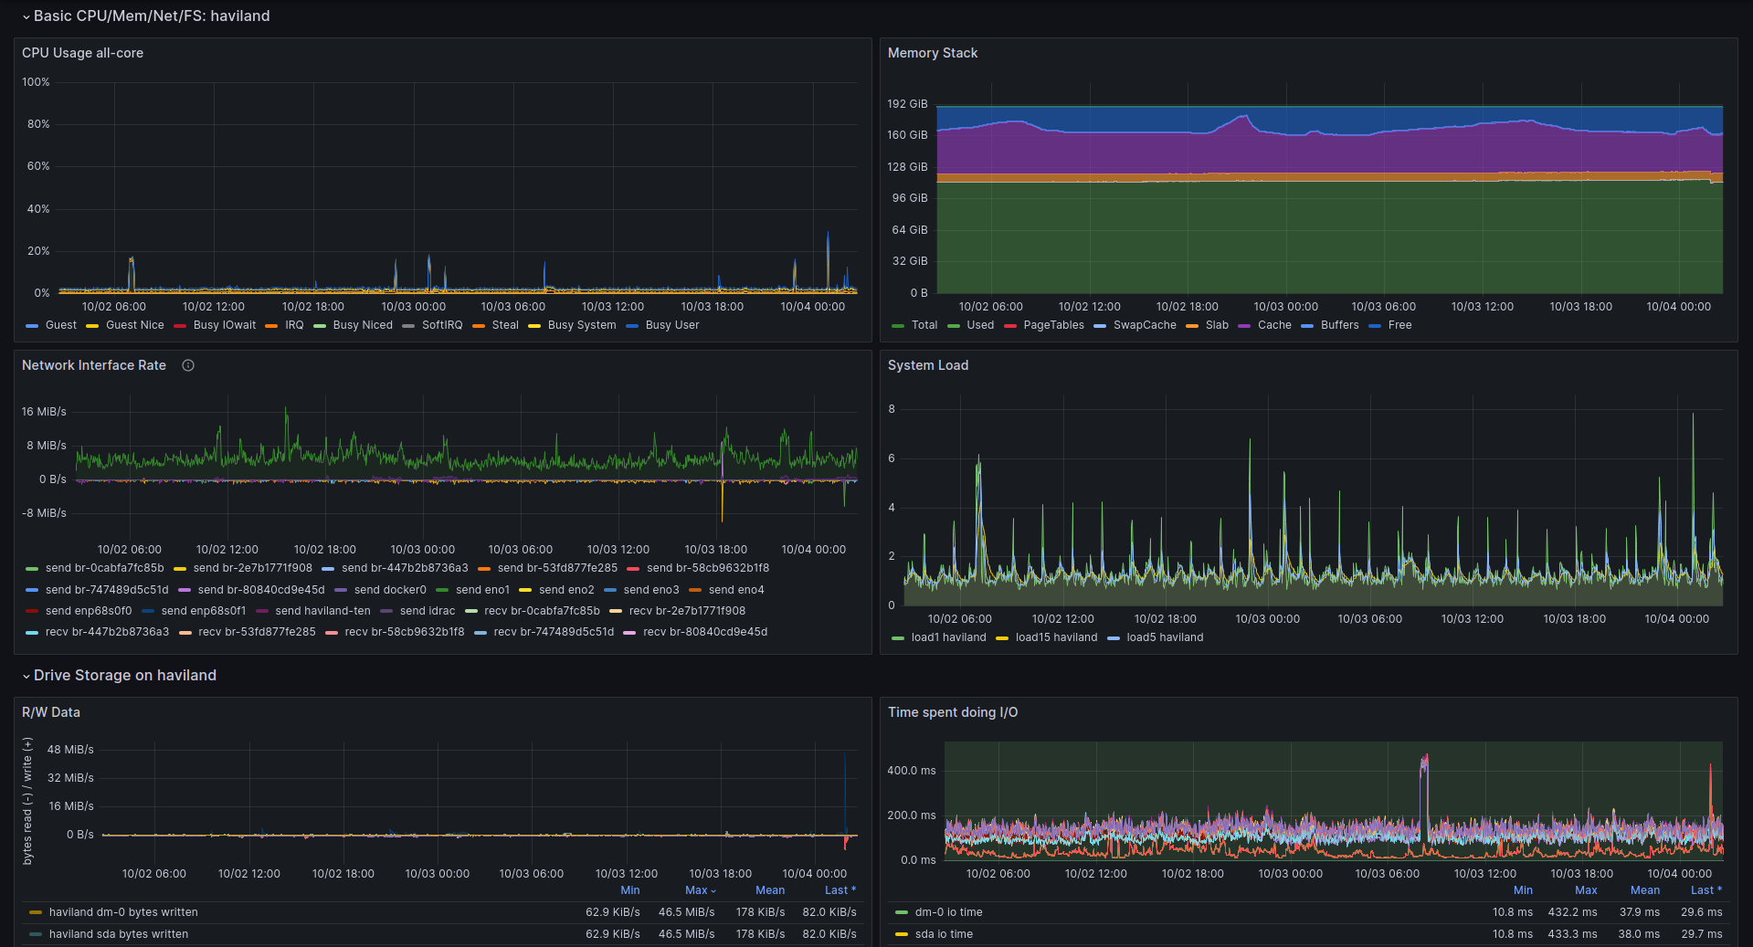Toggle send enp68s0f1 series

[204, 611]
